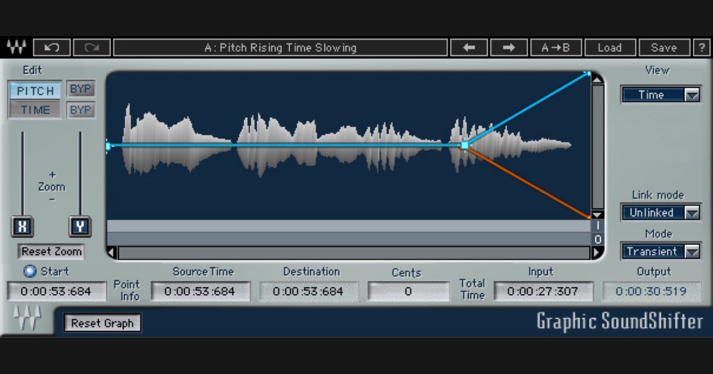Click Reset Zoom button
713x374 pixels.
pos(51,251)
